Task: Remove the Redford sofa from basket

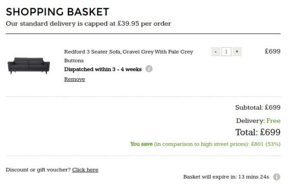Action: tap(75, 79)
